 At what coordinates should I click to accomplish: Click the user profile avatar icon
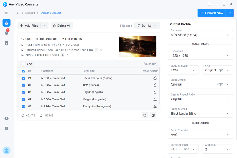point(7,150)
